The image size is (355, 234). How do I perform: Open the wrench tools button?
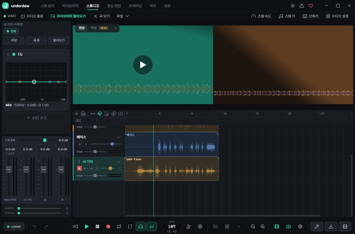click(x=317, y=226)
